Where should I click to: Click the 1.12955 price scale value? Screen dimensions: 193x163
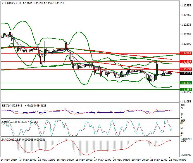point(186,6)
